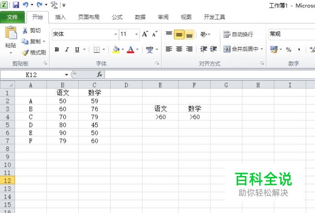
Task: Open the 剪贴板 group dialog launcher
Action: 46,63
